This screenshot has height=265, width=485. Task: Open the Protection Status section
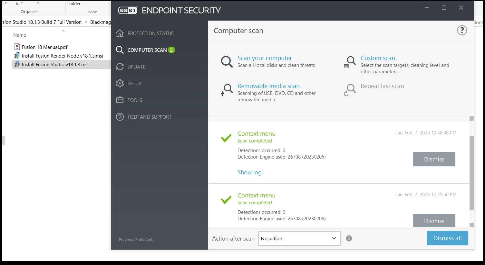point(150,33)
